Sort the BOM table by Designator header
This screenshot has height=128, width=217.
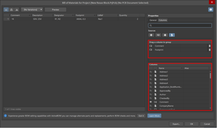point(63,15)
